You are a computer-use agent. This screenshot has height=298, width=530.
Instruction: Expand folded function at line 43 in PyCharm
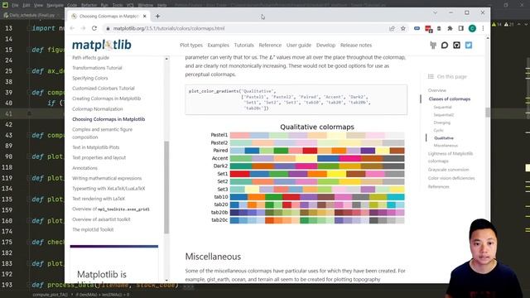point(29,136)
